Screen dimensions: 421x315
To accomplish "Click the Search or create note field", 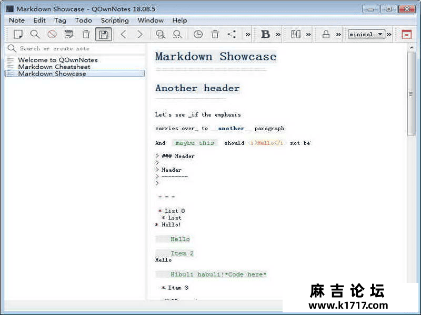I will click(76, 48).
